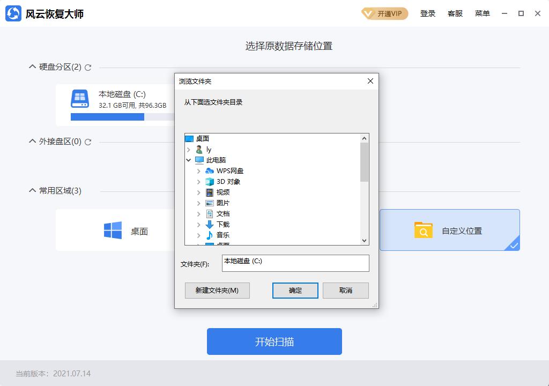This screenshot has height=386, width=549.
Task: Click the 风云恢复大师 app logo
Action: [x=12, y=13]
